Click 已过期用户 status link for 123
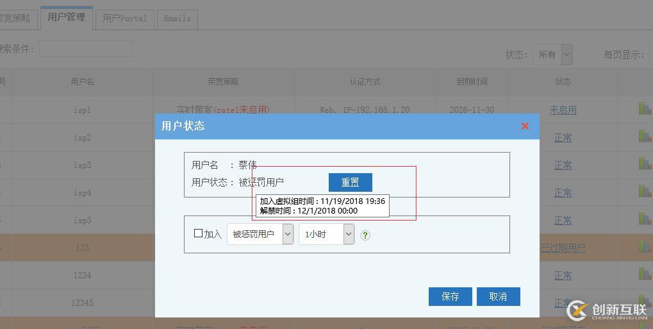 click(x=563, y=248)
